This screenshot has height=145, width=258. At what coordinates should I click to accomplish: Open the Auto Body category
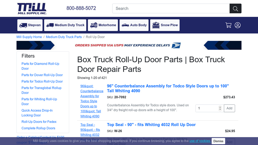pos(134,25)
